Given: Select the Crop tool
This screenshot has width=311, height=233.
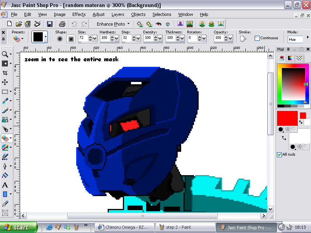Looking at the screenshot, I should (x=6, y=72).
